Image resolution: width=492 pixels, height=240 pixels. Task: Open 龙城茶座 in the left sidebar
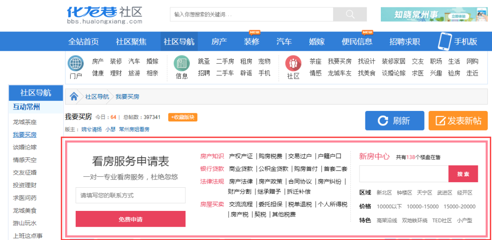pos(25,122)
